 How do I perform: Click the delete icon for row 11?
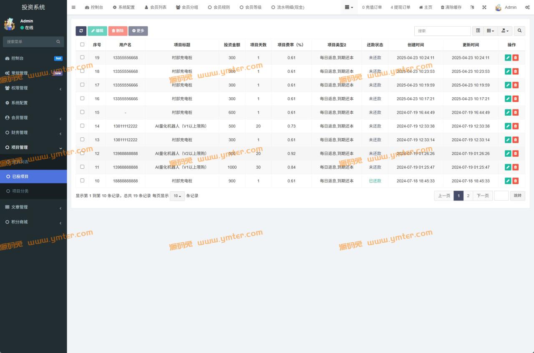[x=516, y=167]
